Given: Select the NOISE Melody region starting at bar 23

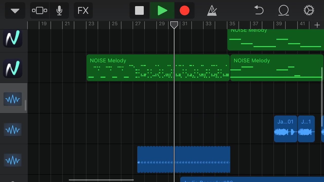Looking at the screenshot, I should [x=158, y=68].
